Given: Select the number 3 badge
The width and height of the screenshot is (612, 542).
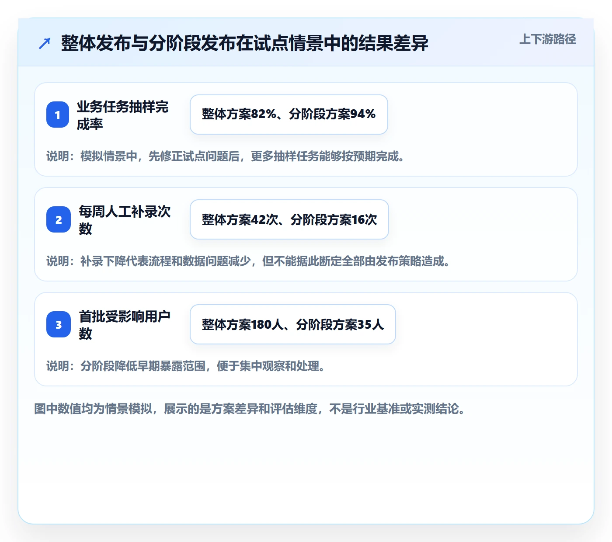Looking at the screenshot, I should tap(59, 324).
